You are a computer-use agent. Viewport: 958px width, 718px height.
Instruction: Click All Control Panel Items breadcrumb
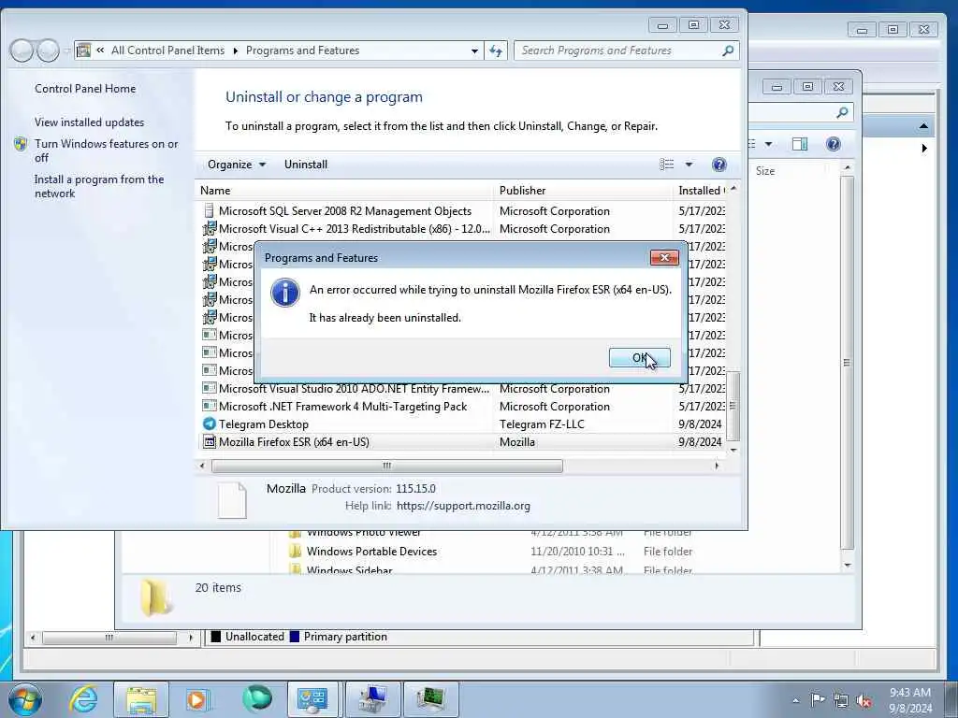[167, 50]
